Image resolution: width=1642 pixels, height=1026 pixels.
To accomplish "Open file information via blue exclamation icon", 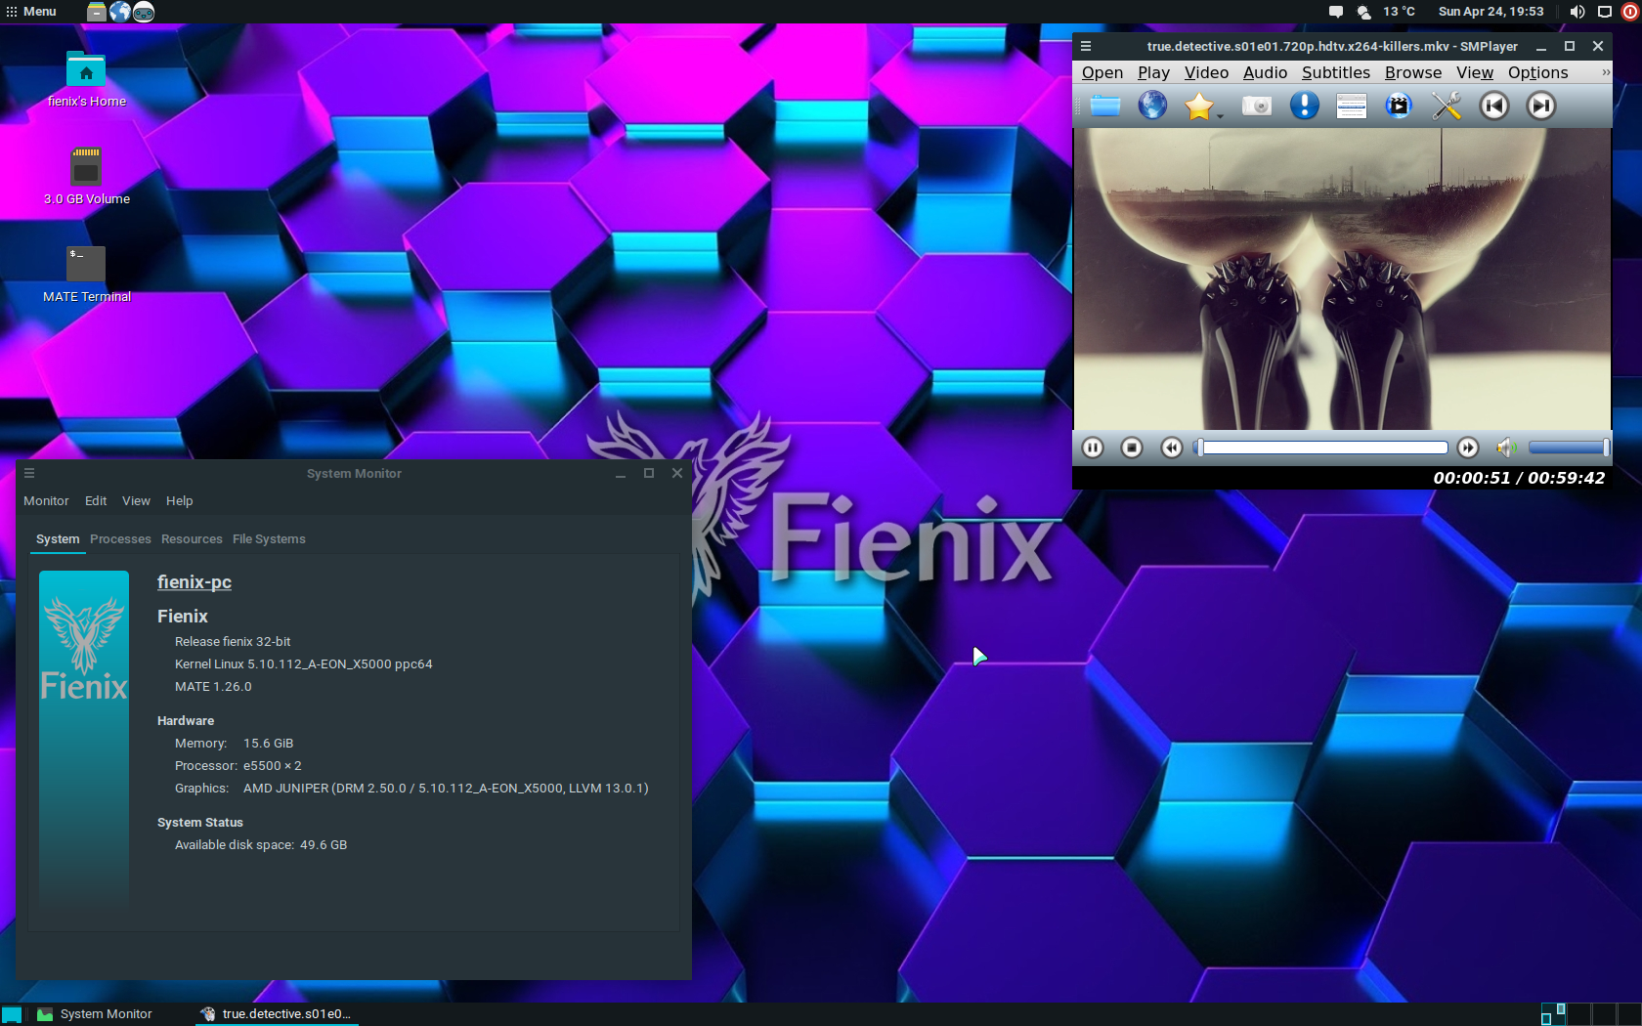I will (1304, 106).
